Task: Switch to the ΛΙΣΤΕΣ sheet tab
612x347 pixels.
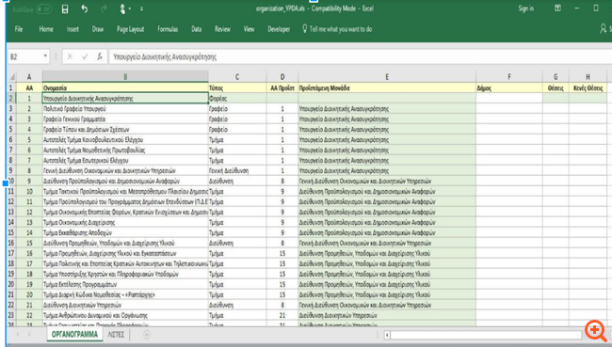Action: click(x=116, y=335)
